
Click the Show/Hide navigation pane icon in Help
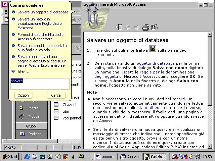[x=119, y=27]
